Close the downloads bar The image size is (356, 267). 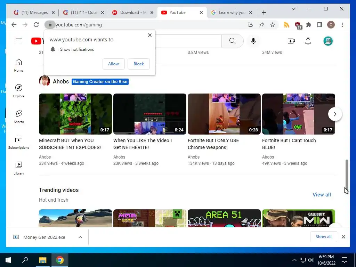coord(343,237)
